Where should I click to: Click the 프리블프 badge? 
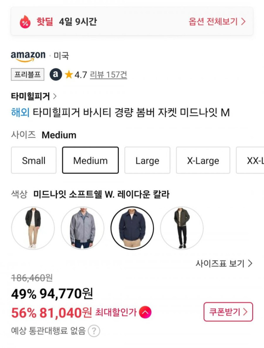(x=28, y=75)
